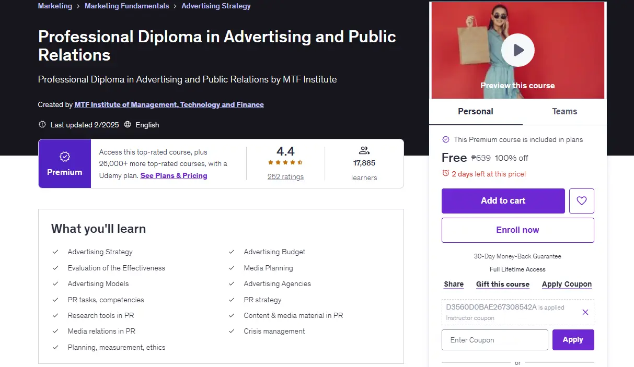Click checkmark icon beside Advertising Models
This screenshot has height=367, width=634.
pyautogui.click(x=55, y=283)
